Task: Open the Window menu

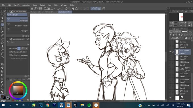Action: [x=64, y=5]
